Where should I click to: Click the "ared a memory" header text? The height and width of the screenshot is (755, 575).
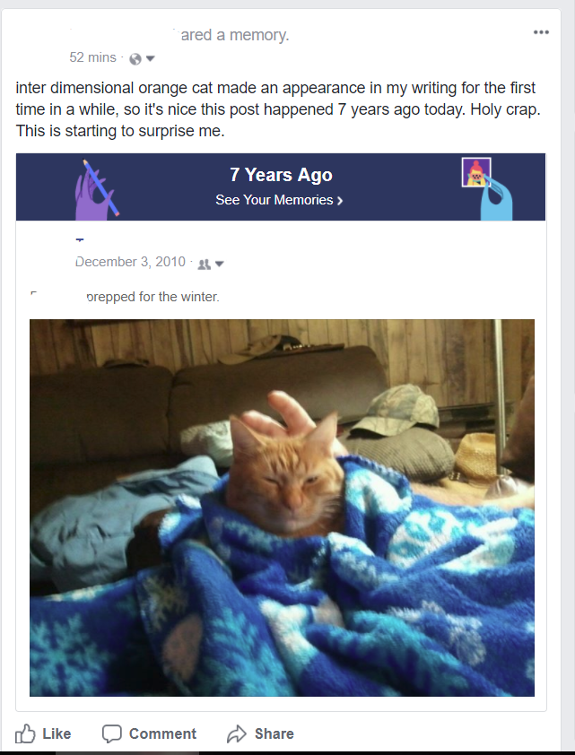[235, 35]
